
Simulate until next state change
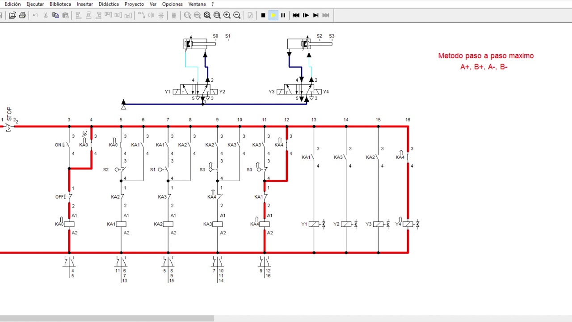315,15
